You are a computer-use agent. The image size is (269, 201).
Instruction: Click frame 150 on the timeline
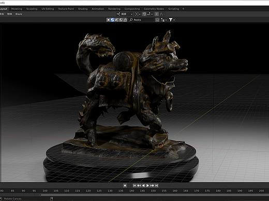coord(153,191)
